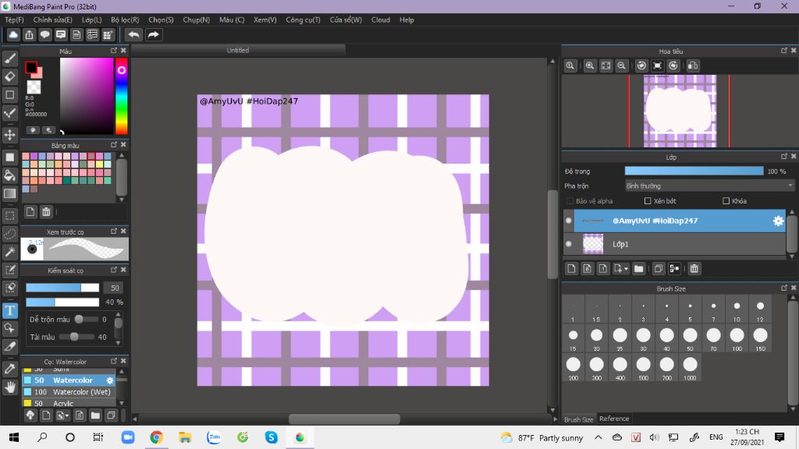Activate the Move tool
The image size is (799, 449).
[10, 135]
